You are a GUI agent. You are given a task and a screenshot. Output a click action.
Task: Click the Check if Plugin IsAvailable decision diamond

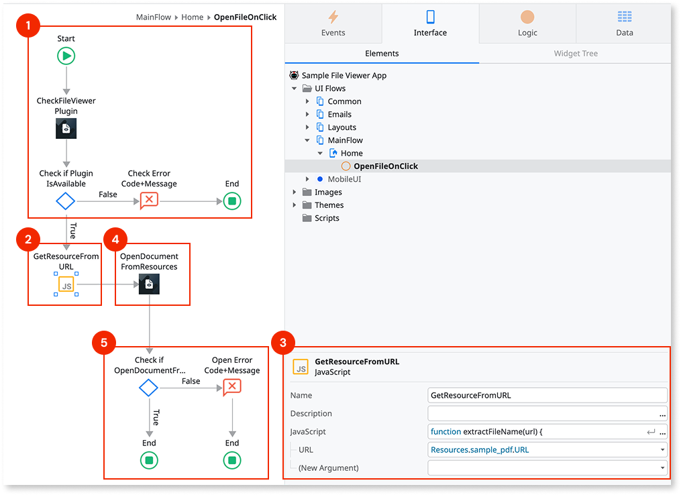point(66,200)
